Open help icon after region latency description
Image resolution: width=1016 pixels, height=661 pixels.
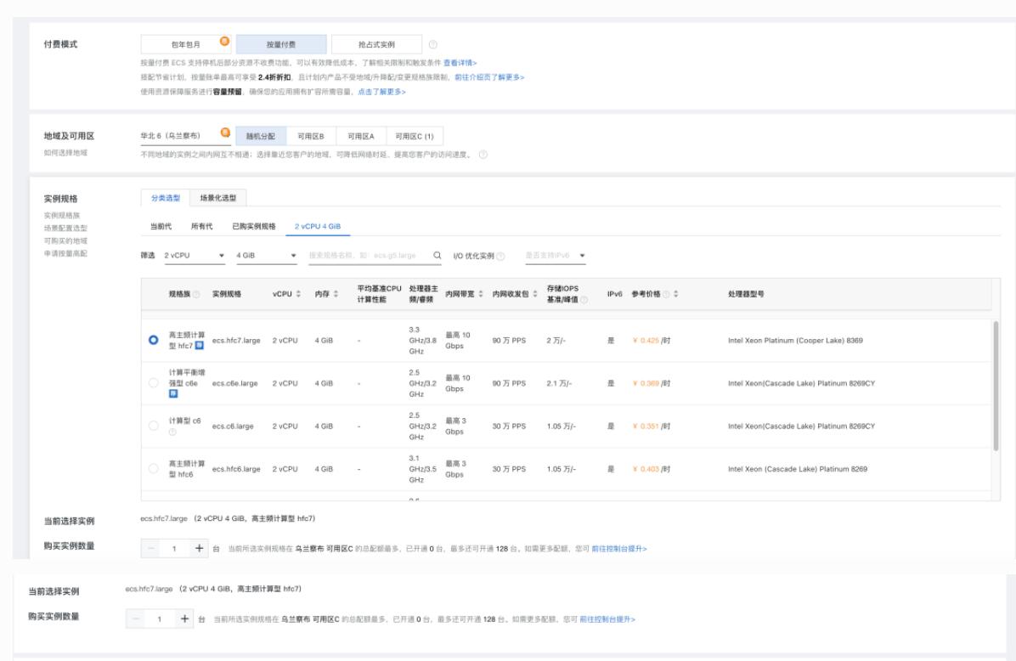pyautogui.click(x=483, y=155)
